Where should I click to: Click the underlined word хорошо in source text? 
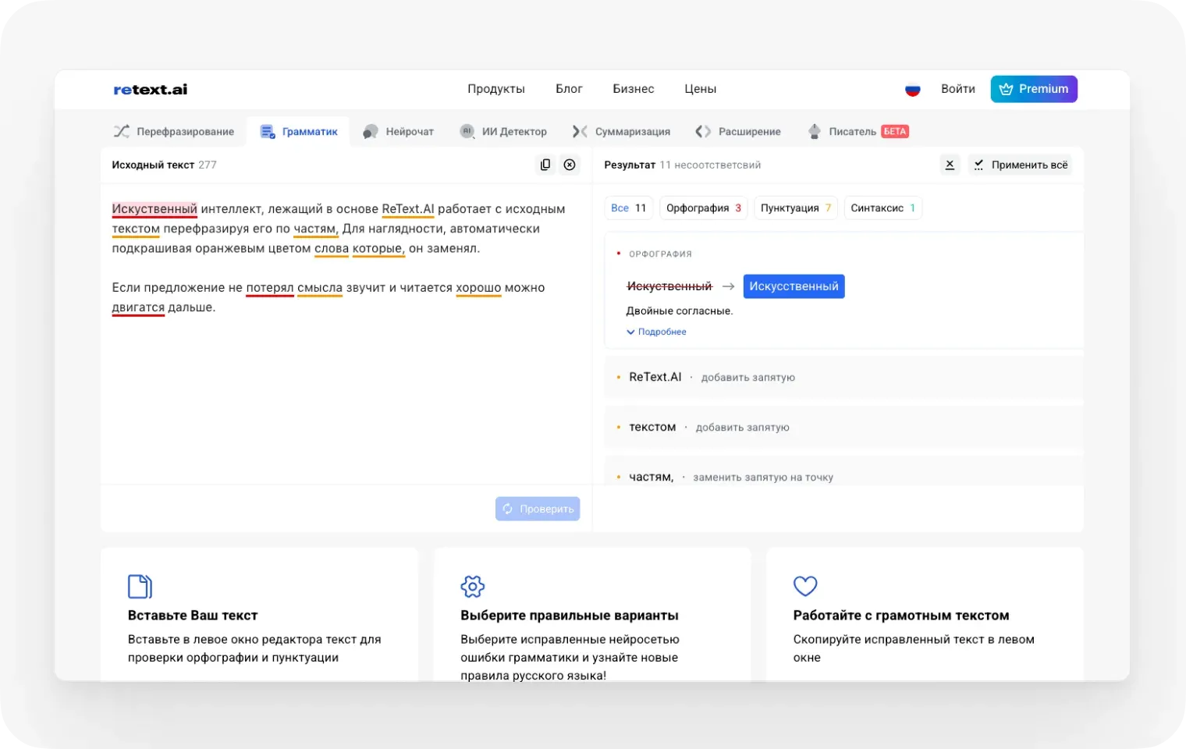point(478,288)
